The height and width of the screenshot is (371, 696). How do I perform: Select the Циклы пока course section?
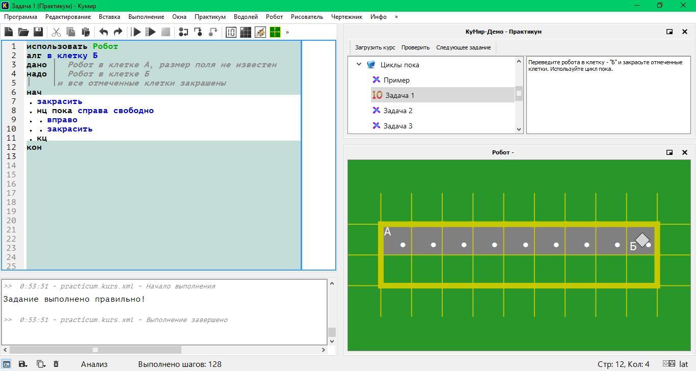click(399, 65)
